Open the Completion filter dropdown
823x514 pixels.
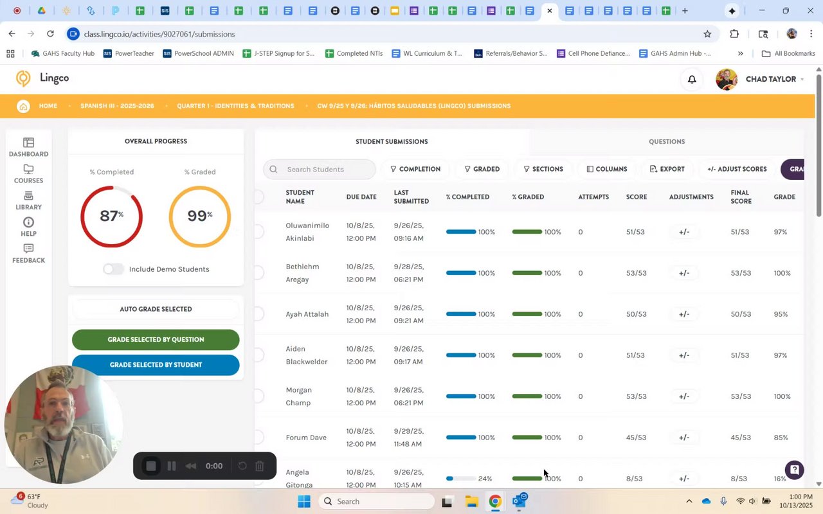tap(415, 169)
